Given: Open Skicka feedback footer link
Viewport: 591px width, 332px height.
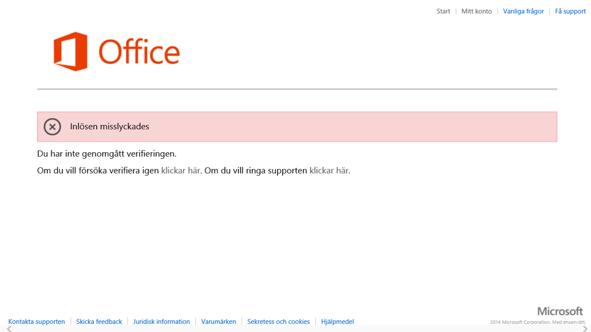Looking at the screenshot, I should click(99, 322).
